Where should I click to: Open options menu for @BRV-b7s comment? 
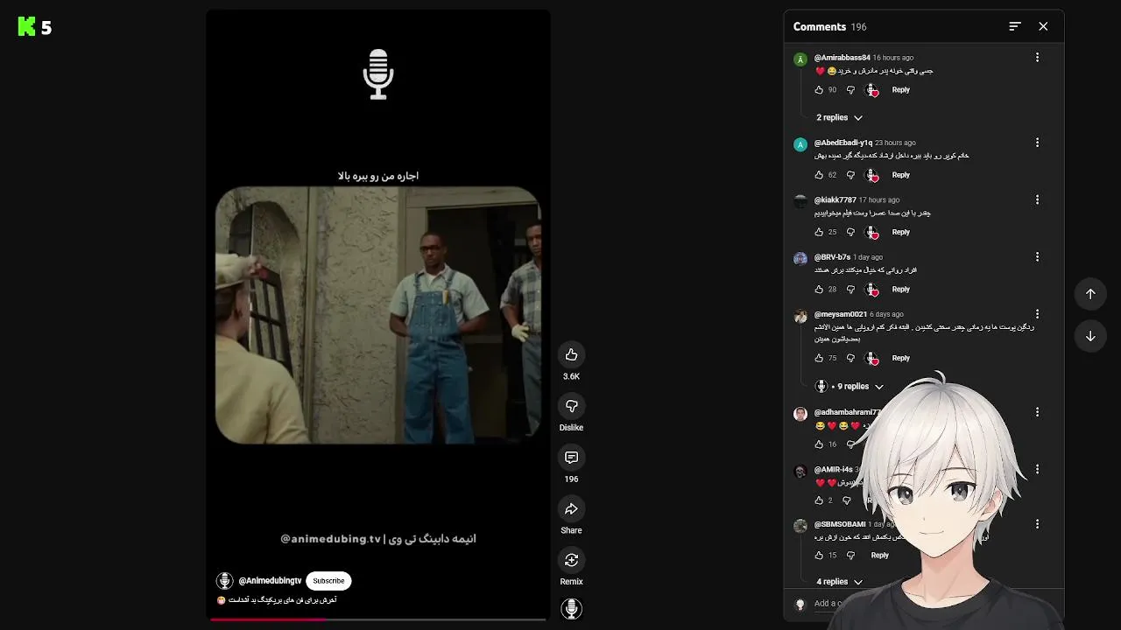(x=1037, y=256)
